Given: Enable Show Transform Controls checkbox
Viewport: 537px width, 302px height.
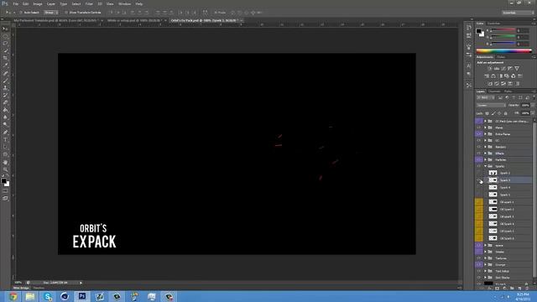Looking at the screenshot, I should (x=66, y=13).
